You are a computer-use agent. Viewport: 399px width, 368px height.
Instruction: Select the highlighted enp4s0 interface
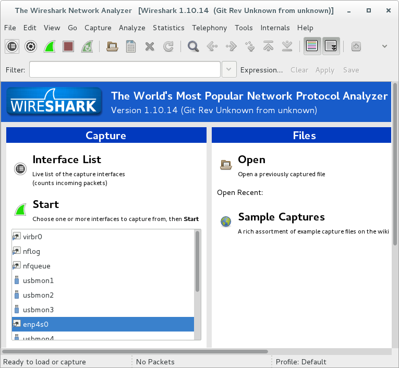(x=103, y=324)
